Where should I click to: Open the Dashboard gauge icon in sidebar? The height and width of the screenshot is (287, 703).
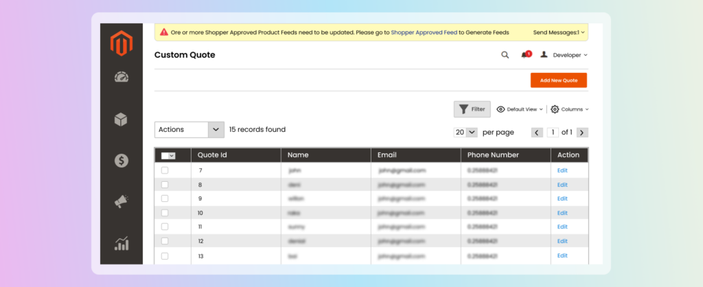tap(122, 78)
